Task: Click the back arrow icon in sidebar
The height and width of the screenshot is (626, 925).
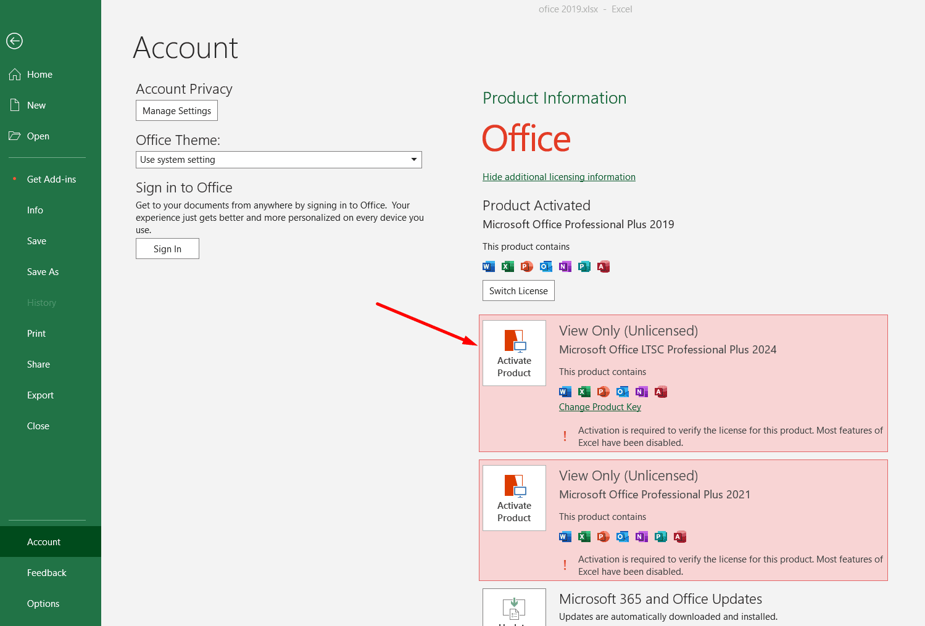Action: click(15, 41)
